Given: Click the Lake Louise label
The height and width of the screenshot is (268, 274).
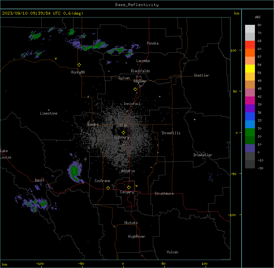Looking at the screenshot, I should pyautogui.click(x=6, y=154).
